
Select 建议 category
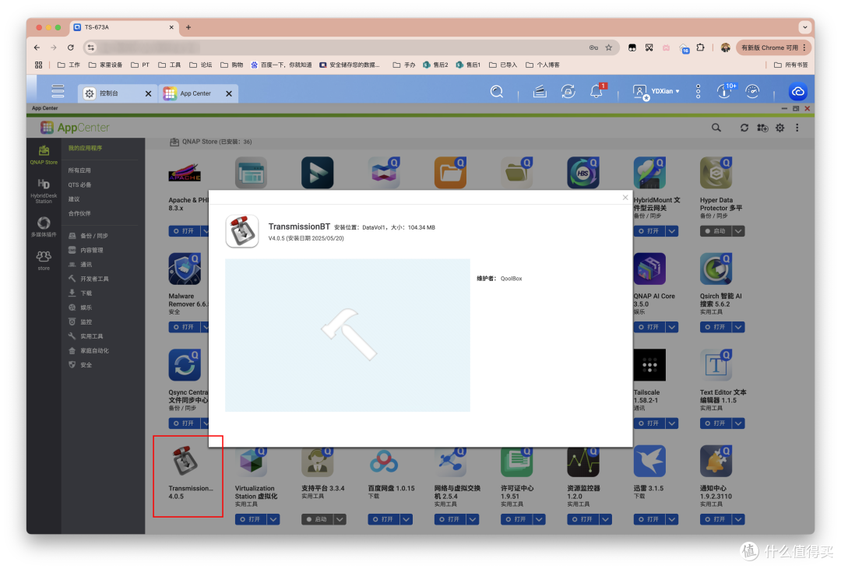[x=73, y=199]
